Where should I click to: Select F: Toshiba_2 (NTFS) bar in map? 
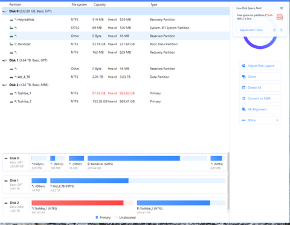click(x=181, y=203)
